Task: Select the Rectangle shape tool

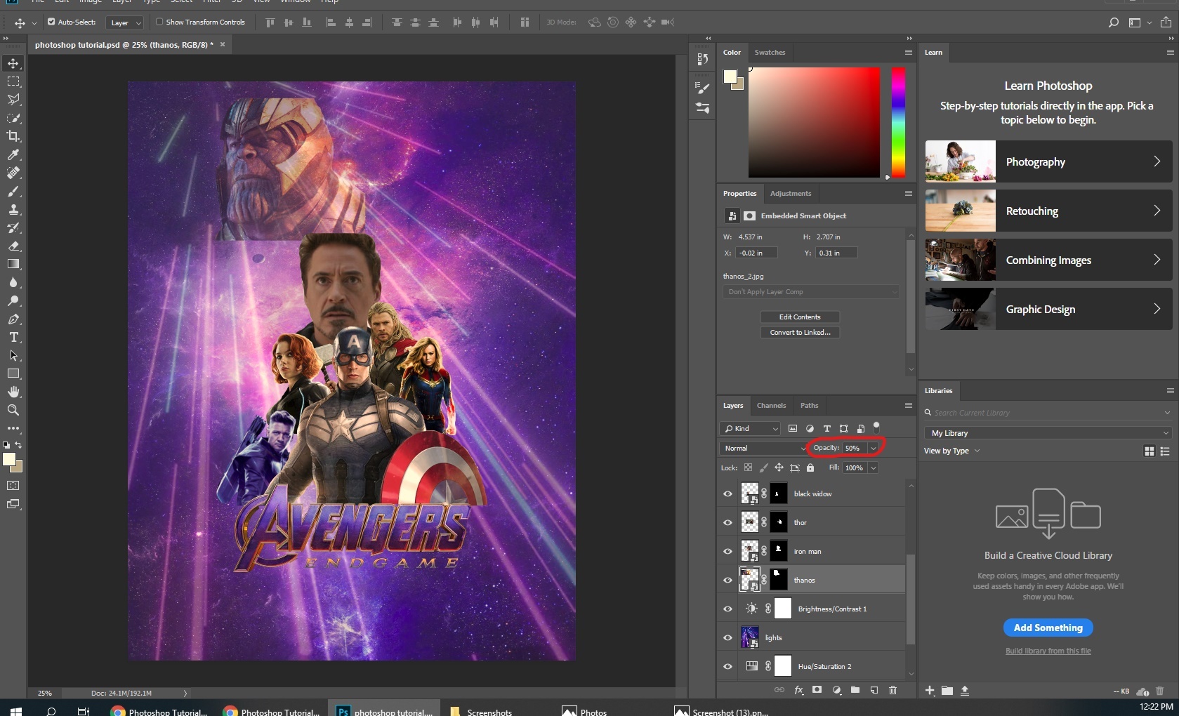Action: (13, 373)
